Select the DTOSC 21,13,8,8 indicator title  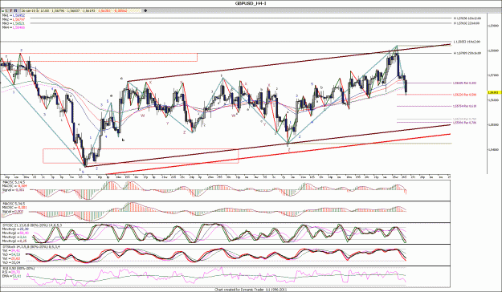tap(32, 225)
